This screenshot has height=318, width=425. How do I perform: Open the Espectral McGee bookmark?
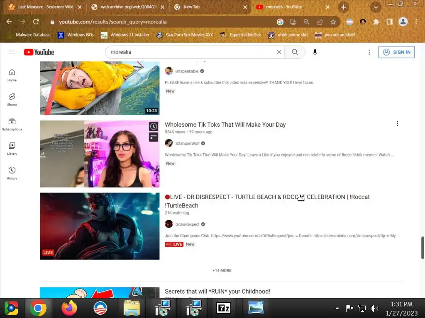click(x=241, y=35)
